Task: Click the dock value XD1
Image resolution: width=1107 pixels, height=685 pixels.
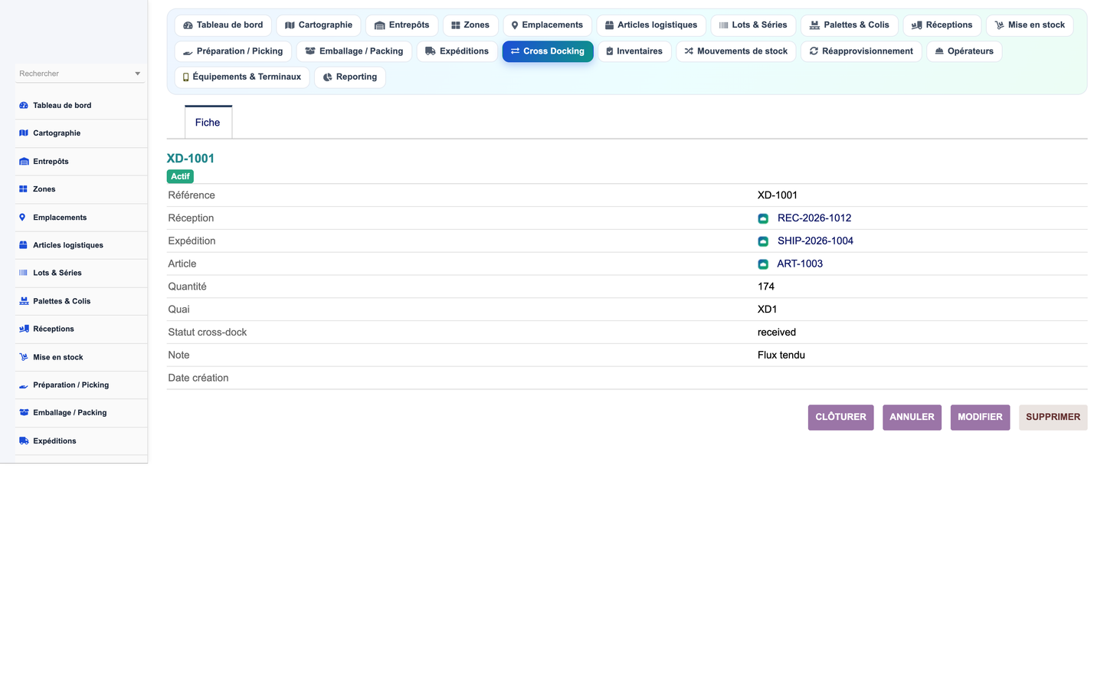Action: click(768, 310)
